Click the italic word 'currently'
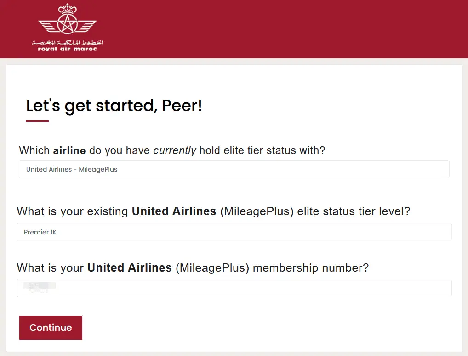The height and width of the screenshot is (356, 468). (x=175, y=150)
